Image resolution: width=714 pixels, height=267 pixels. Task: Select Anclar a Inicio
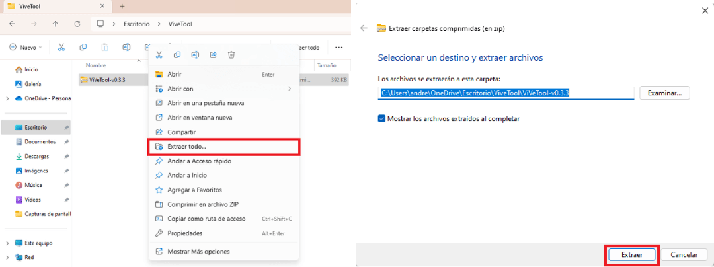click(x=223, y=176)
